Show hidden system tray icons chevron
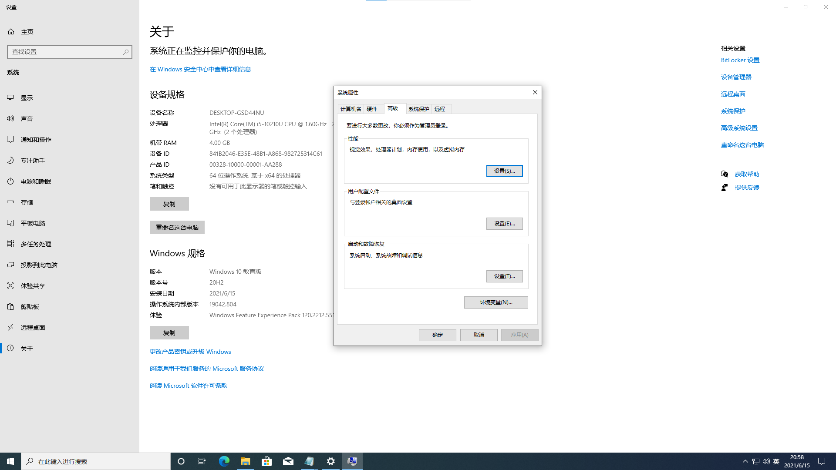836x470 pixels. [745, 461]
